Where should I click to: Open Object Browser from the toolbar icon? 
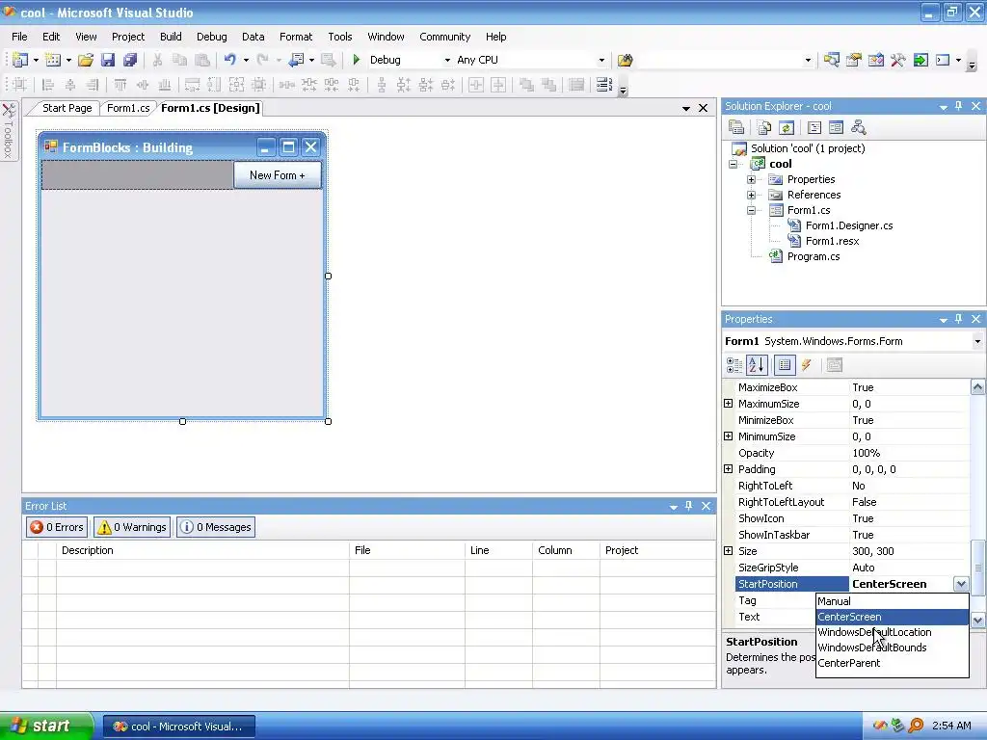pyautogui.click(x=875, y=60)
